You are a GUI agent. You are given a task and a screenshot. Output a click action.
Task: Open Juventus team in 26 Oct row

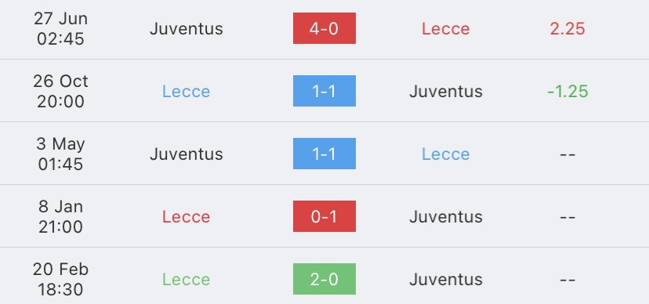[x=446, y=92]
